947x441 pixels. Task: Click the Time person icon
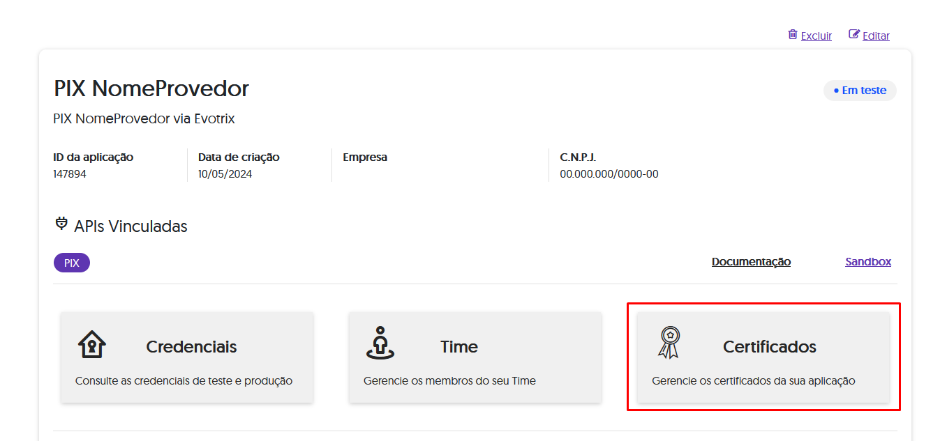point(380,343)
